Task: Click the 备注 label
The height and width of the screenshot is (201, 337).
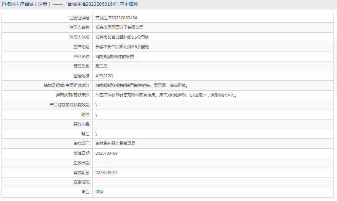Action: point(85,134)
